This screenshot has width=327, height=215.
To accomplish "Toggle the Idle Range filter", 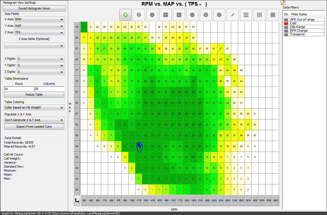I will (286, 27).
